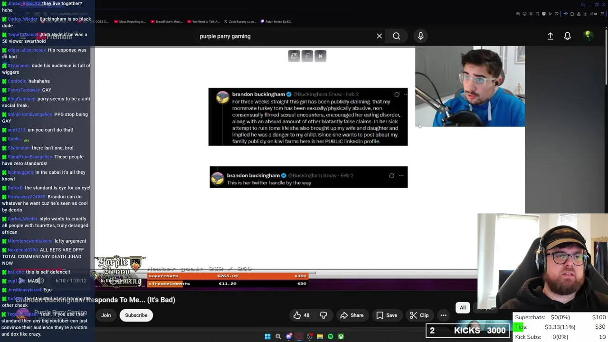
Task: Open the Discord icon on the taskbar
Action: pyautogui.click(x=288, y=337)
